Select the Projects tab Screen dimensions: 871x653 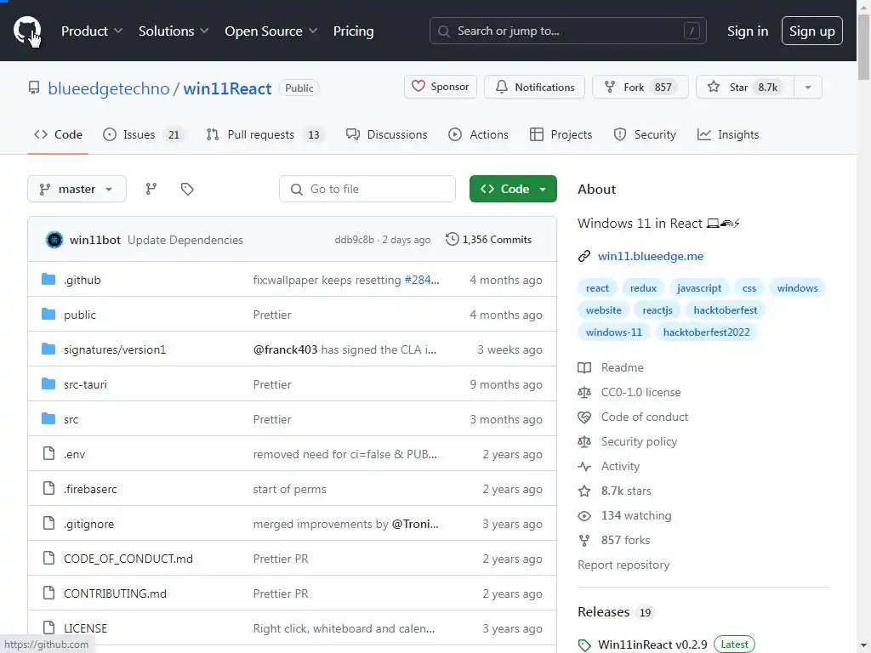pyautogui.click(x=561, y=134)
